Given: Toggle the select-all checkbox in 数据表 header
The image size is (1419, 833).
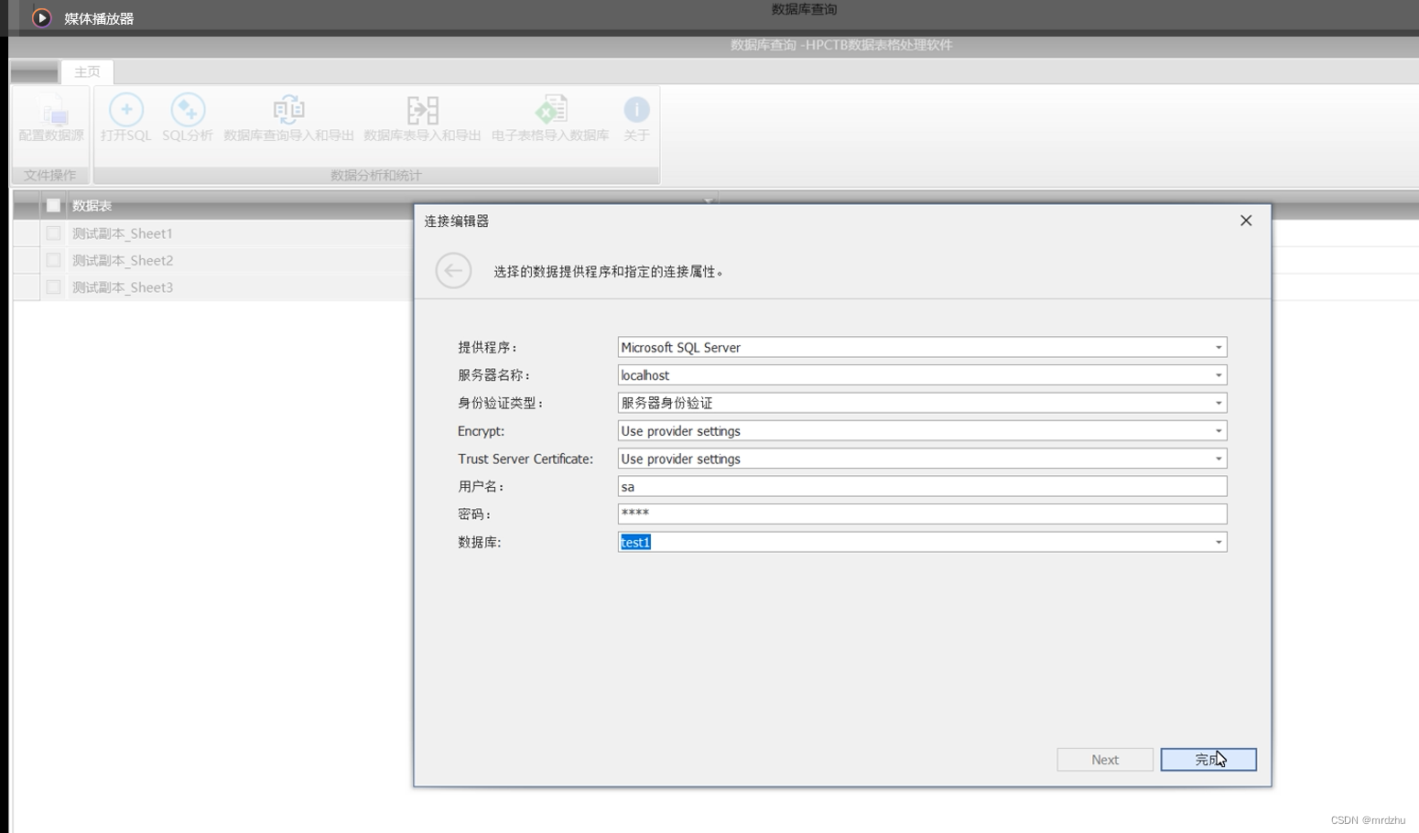Looking at the screenshot, I should pyautogui.click(x=54, y=206).
